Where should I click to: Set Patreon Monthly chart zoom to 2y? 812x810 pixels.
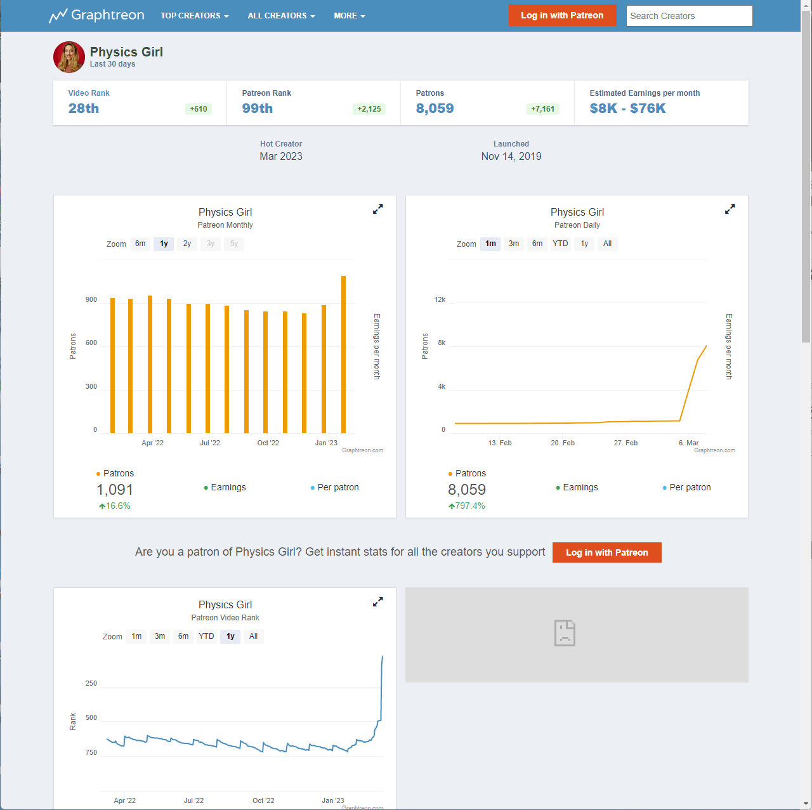187,244
